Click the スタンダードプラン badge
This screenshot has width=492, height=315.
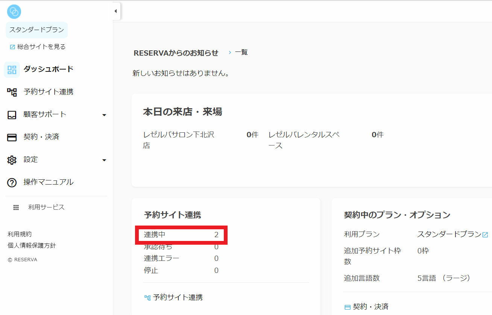pyautogui.click(x=36, y=30)
